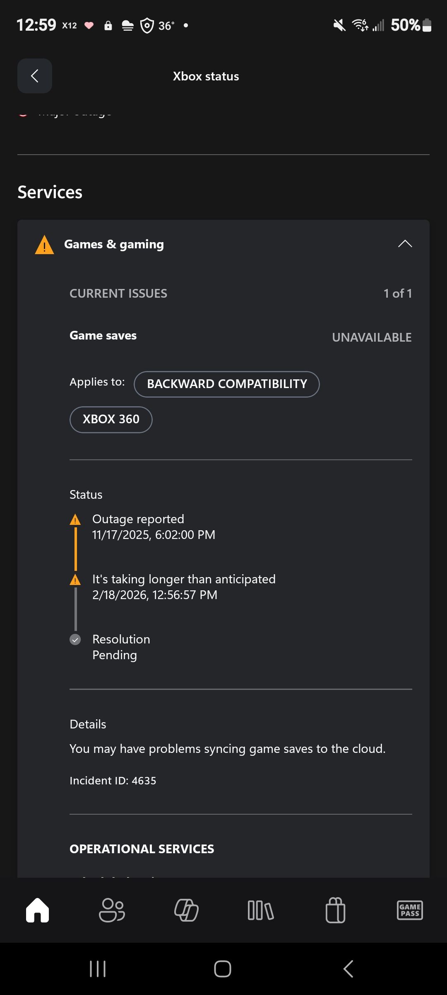Tap the Incident ID 4635 text
Image resolution: width=447 pixels, height=995 pixels.
click(113, 781)
